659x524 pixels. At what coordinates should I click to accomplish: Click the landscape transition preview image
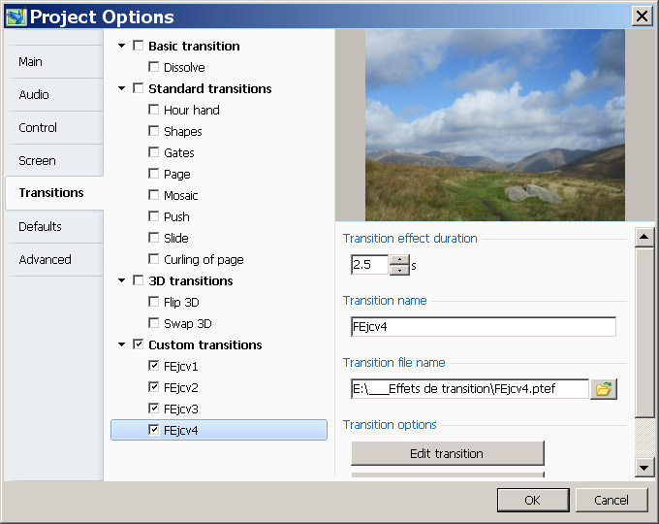click(495, 125)
